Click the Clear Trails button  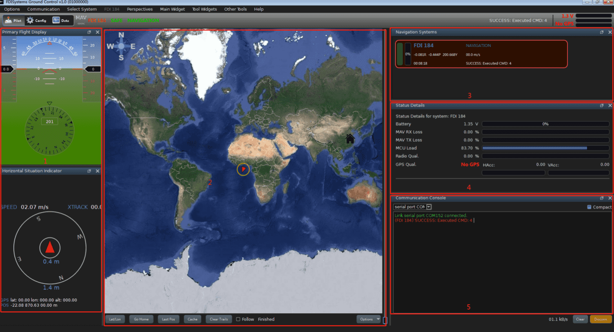[x=219, y=319]
